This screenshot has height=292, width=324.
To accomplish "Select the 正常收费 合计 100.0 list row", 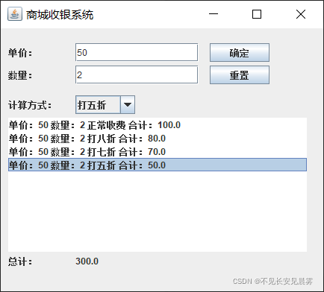I will (x=158, y=125).
